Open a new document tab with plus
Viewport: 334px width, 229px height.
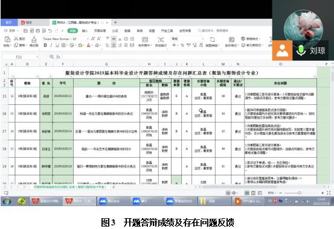pyautogui.click(x=115, y=22)
